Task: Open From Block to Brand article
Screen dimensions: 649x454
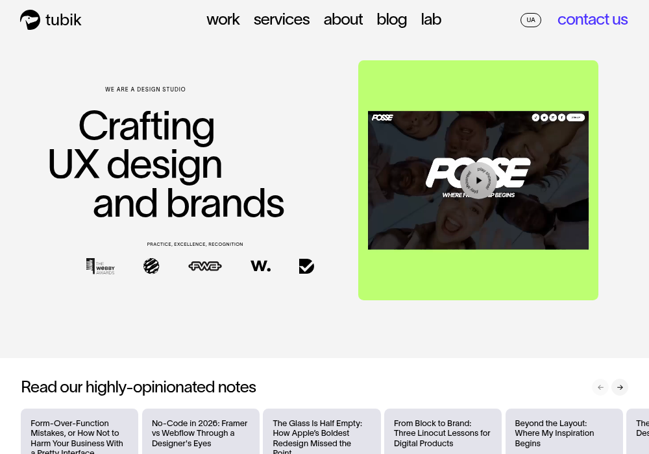Action: pyautogui.click(x=443, y=431)
